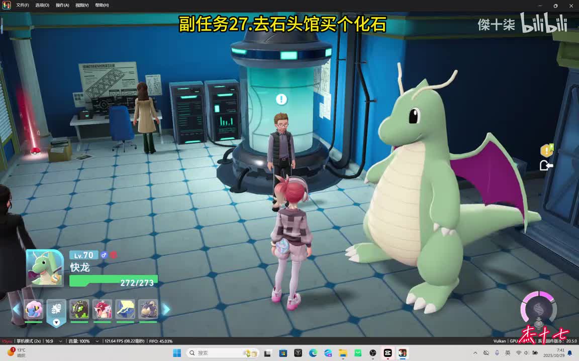The width and height of the screenshot is (579, 361).
Task: Click the Vulkan backend label
Action: (x=500, y=341)
